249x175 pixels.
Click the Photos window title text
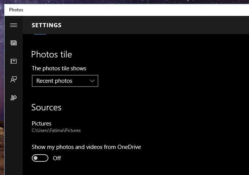click(16, 10)
